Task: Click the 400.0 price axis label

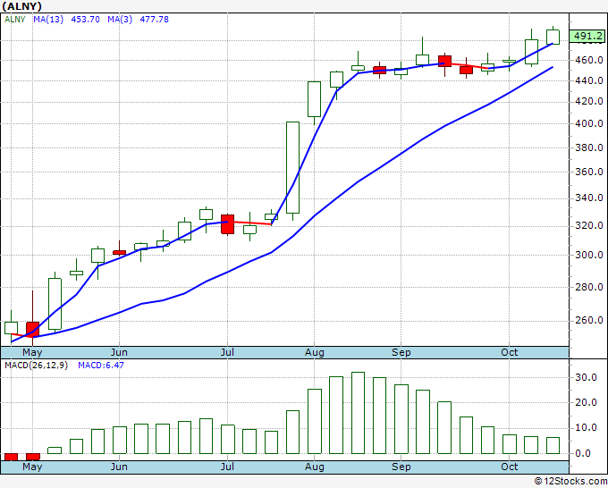Action: [587, 124]
